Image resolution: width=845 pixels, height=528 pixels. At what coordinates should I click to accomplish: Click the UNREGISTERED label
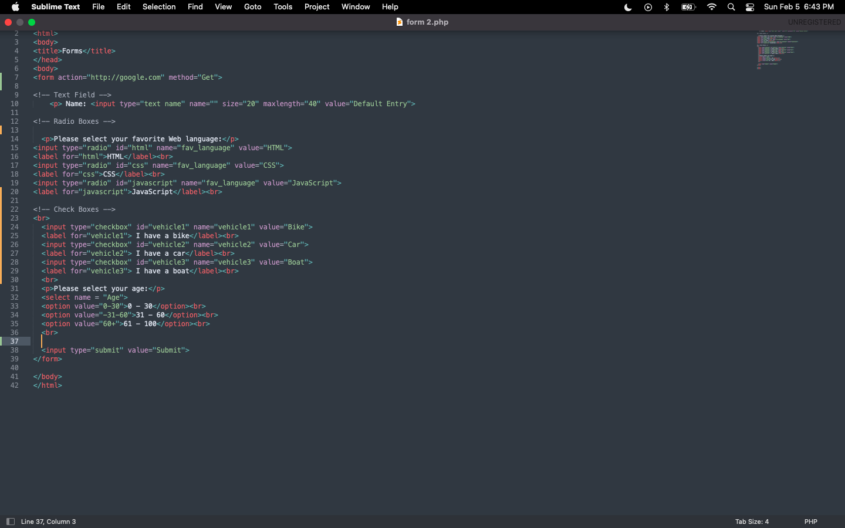(x=814, y=22)
